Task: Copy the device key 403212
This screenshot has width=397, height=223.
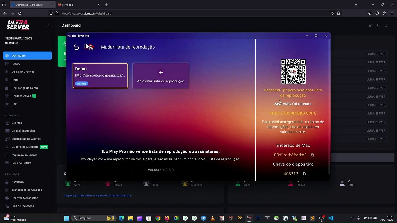Action: pos(304,174)
